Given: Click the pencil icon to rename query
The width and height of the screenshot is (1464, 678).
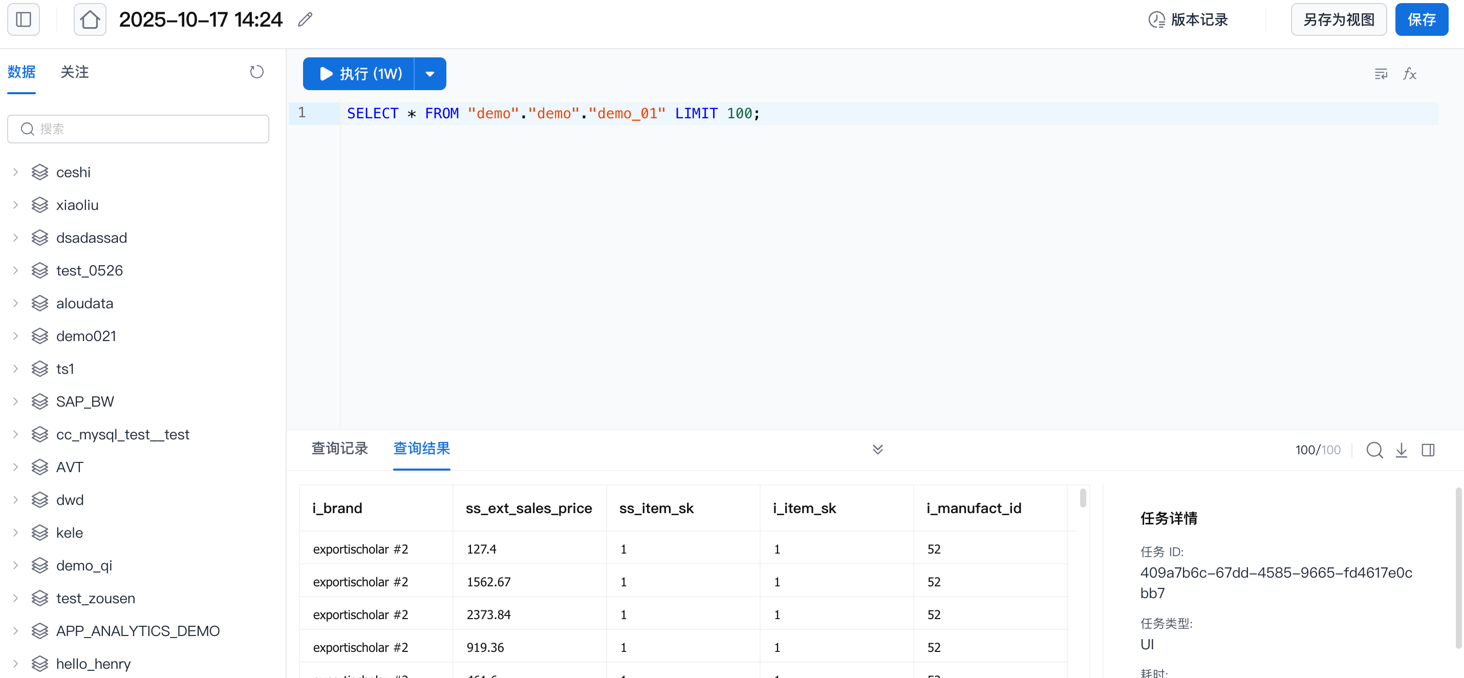Looking at the screenshot, I should pyautogui.click(x=305, y=20).
